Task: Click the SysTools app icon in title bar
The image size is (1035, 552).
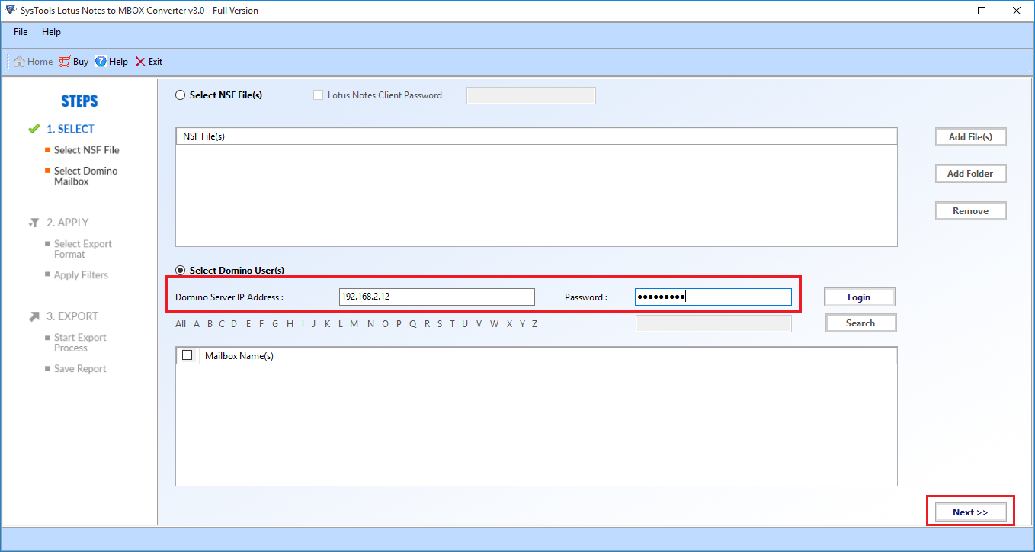Action: tap(10, 11)
